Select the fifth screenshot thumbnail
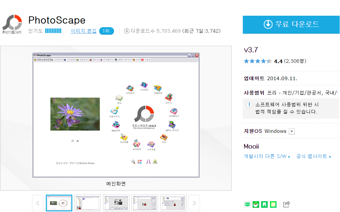This screenshot has height=212, width=340. (x=173, y=203)
